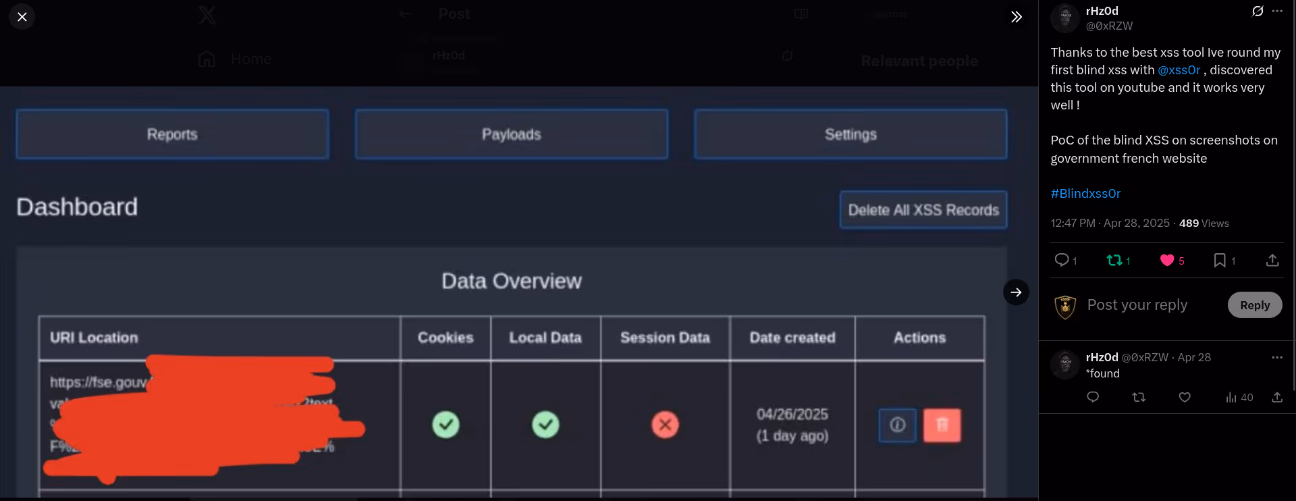Open more options on the *found reply
This screenshot has height=501, width=1296.
pyautogui.click(x=1277, y=357)
